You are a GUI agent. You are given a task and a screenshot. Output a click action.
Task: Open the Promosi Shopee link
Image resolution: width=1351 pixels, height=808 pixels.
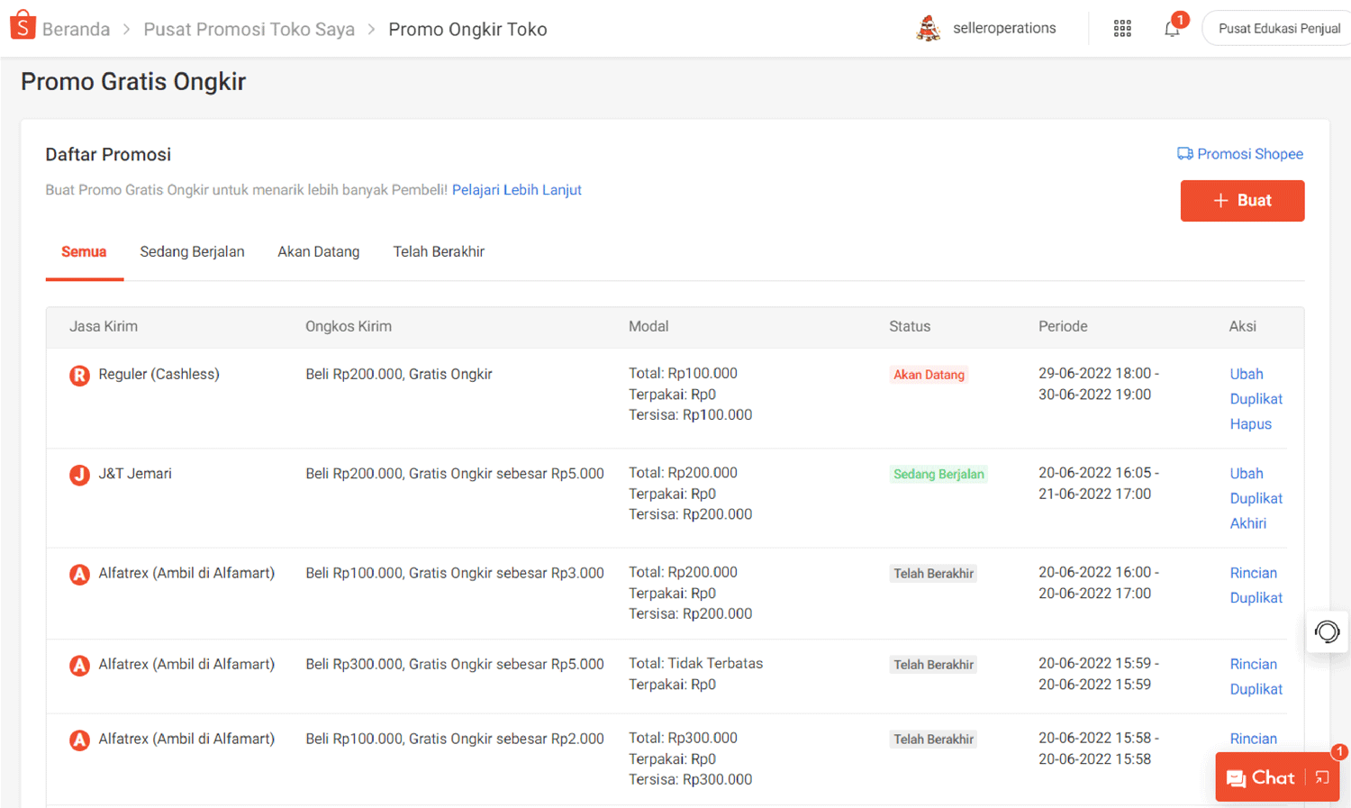1240,154
